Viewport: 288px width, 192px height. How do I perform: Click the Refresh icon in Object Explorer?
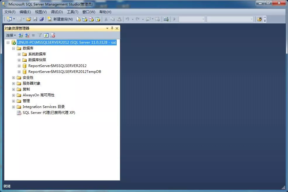pyautogui.click(x=46, y=35)
